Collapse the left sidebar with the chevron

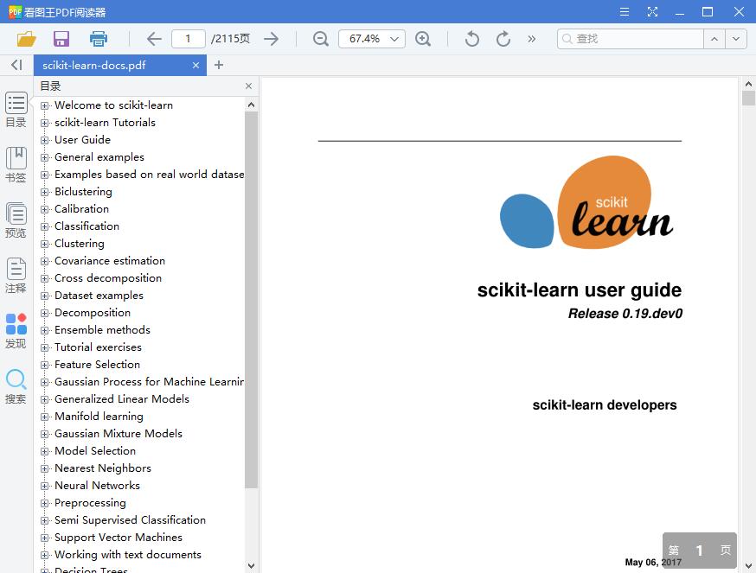tap(16, 65)
